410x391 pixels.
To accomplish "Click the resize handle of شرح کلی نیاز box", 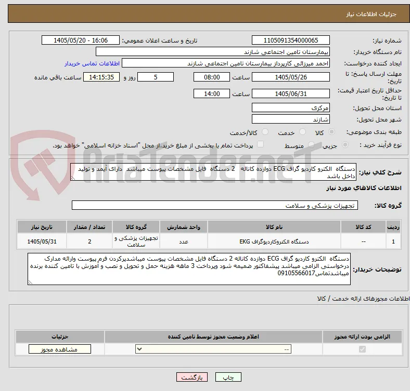I will [73, 178].
